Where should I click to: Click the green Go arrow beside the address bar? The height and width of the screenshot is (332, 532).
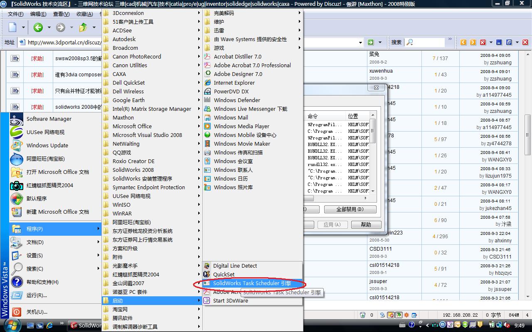[370, 42]
